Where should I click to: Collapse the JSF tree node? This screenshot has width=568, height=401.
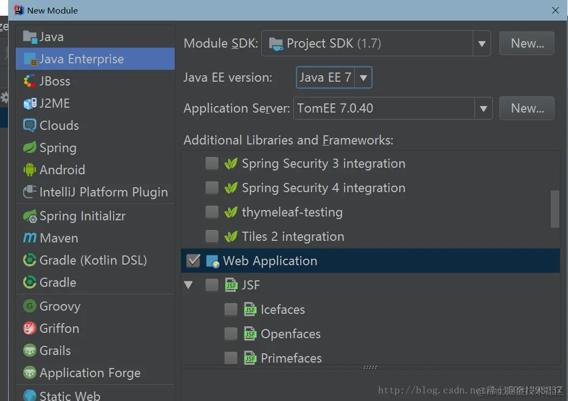[188, 285]
